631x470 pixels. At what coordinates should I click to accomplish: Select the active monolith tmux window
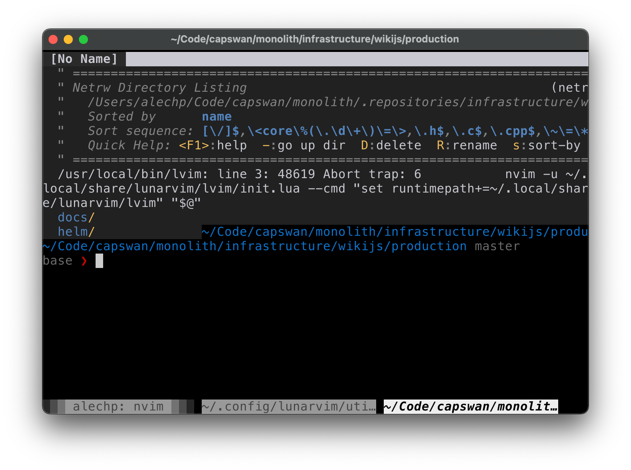pyautogui.click(x=469, y=406)
